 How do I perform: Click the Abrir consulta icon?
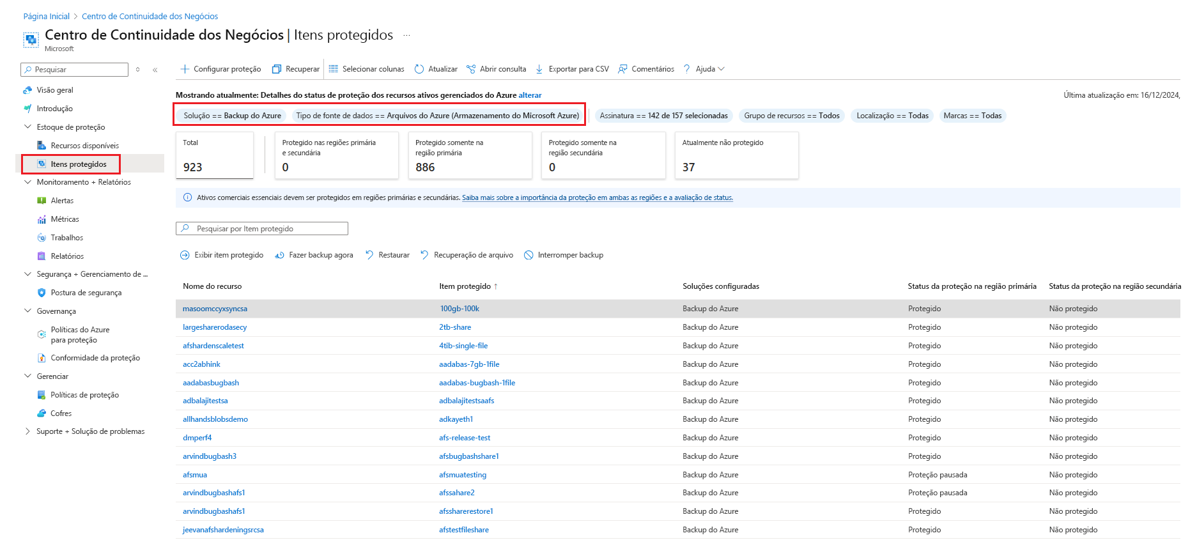471,69
